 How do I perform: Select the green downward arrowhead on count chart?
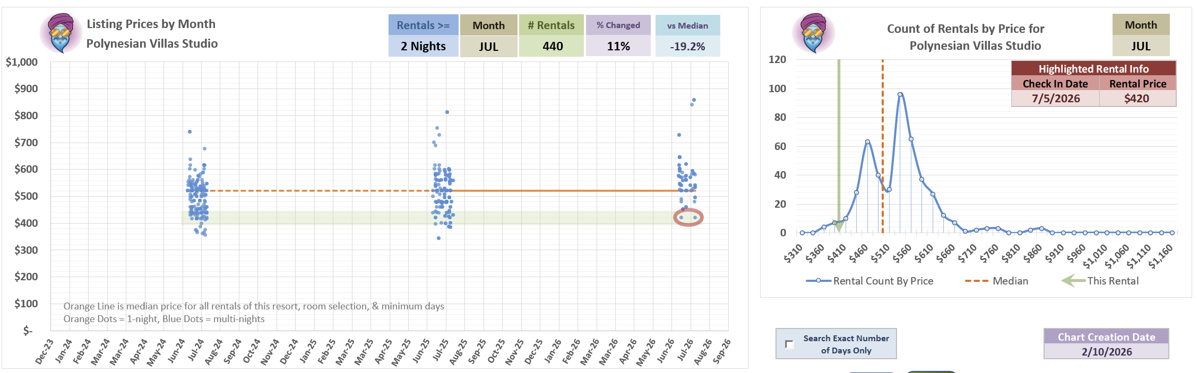click(839, 227)
